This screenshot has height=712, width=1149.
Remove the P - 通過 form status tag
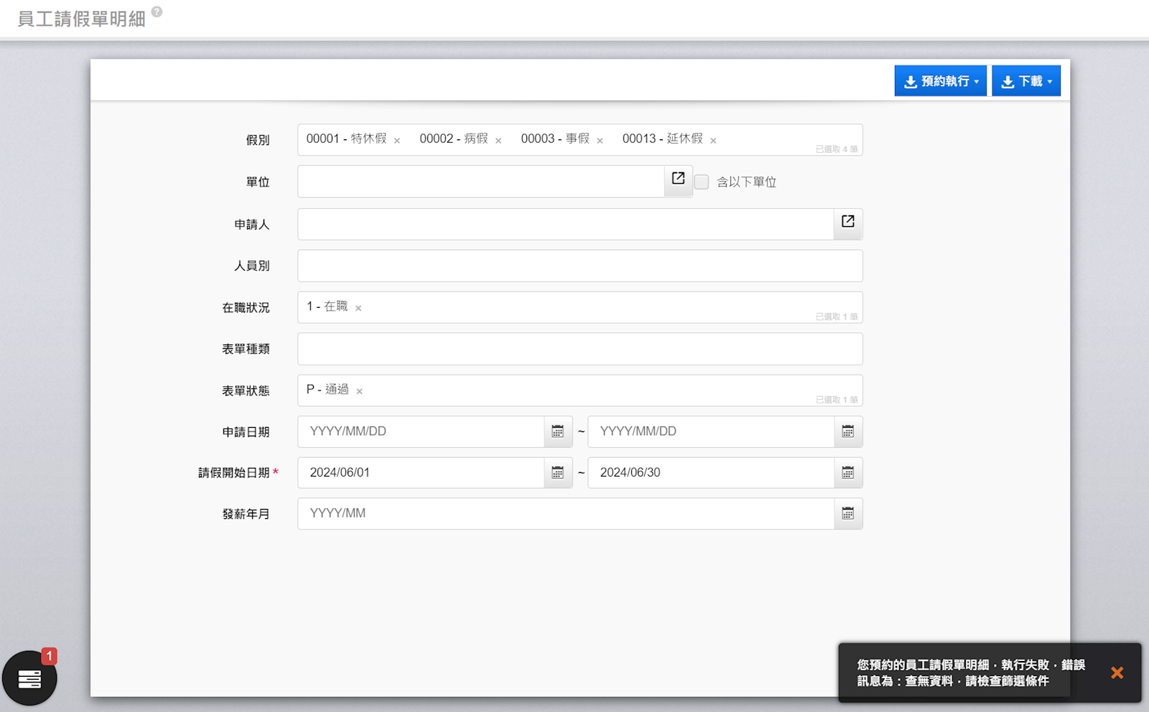(x=360, y=392)
